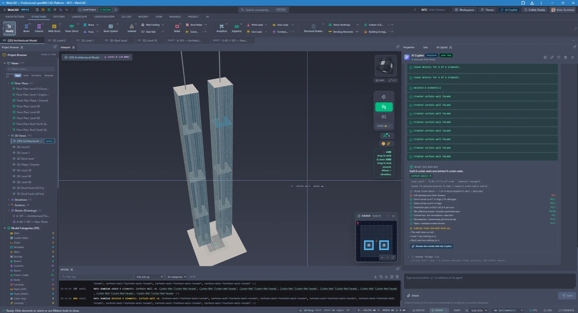Open Structural Studio tool
The image size is (578, 313).
click(x=314, y=28)
